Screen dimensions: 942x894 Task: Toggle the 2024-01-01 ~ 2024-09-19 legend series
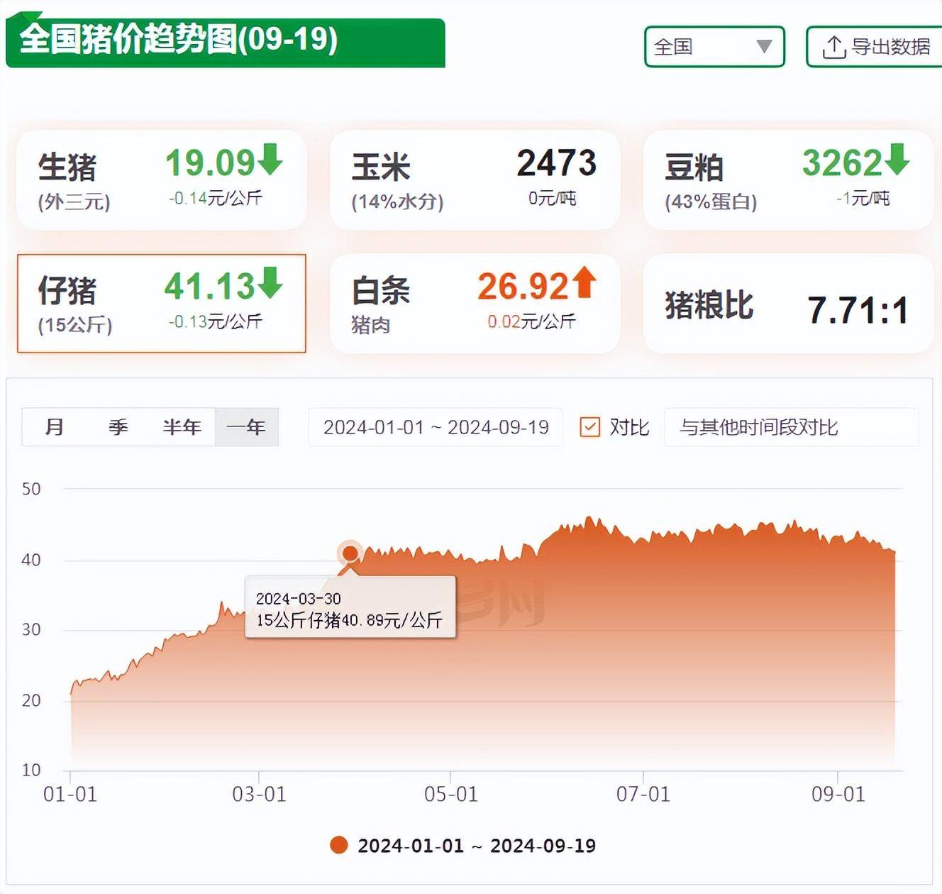point(463,846)
